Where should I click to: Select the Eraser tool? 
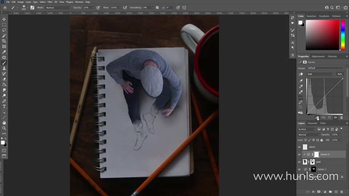coord(4,79)
